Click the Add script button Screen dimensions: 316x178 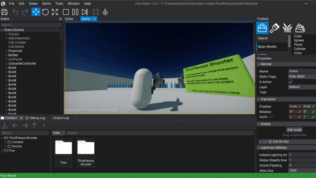tap(294, 130)
